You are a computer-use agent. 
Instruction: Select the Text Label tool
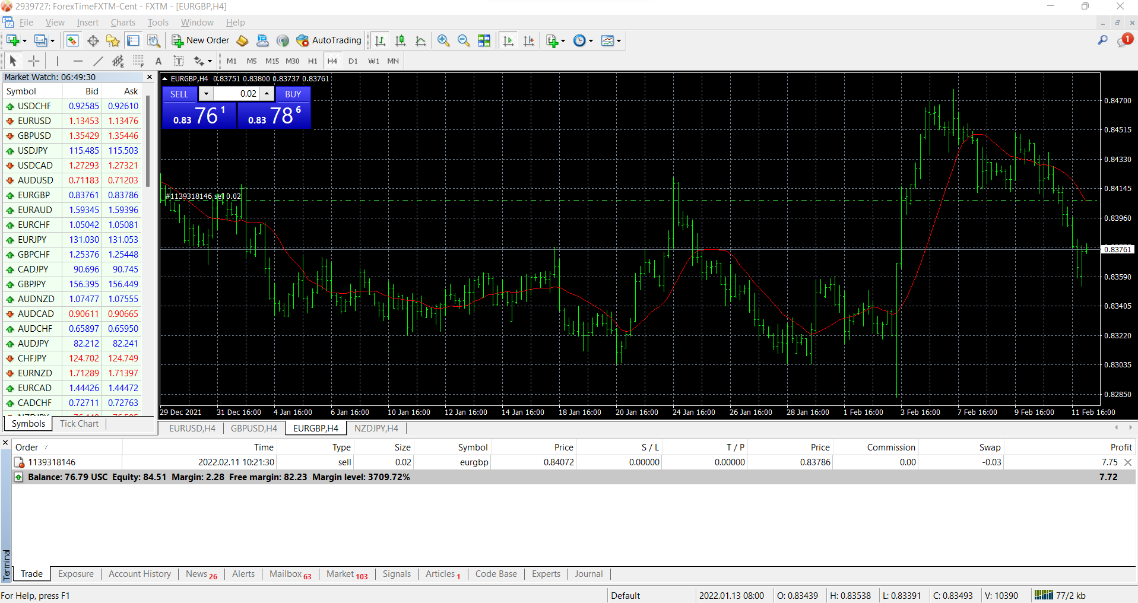[x=178, y=61]
